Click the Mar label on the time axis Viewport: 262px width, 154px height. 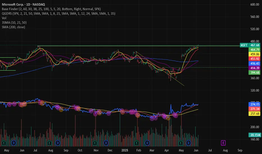(152, 150)
